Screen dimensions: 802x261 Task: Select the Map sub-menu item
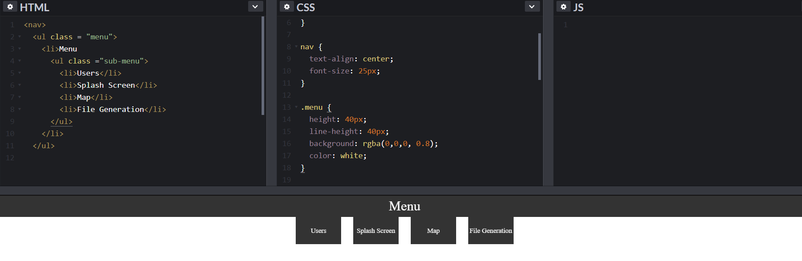pyautogui.click(x=433, y=230)
